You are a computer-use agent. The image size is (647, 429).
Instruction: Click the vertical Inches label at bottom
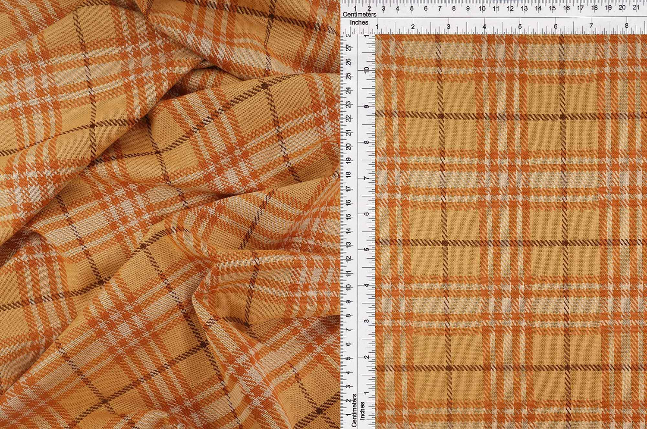pyautogui.click(x=362, y=410)
